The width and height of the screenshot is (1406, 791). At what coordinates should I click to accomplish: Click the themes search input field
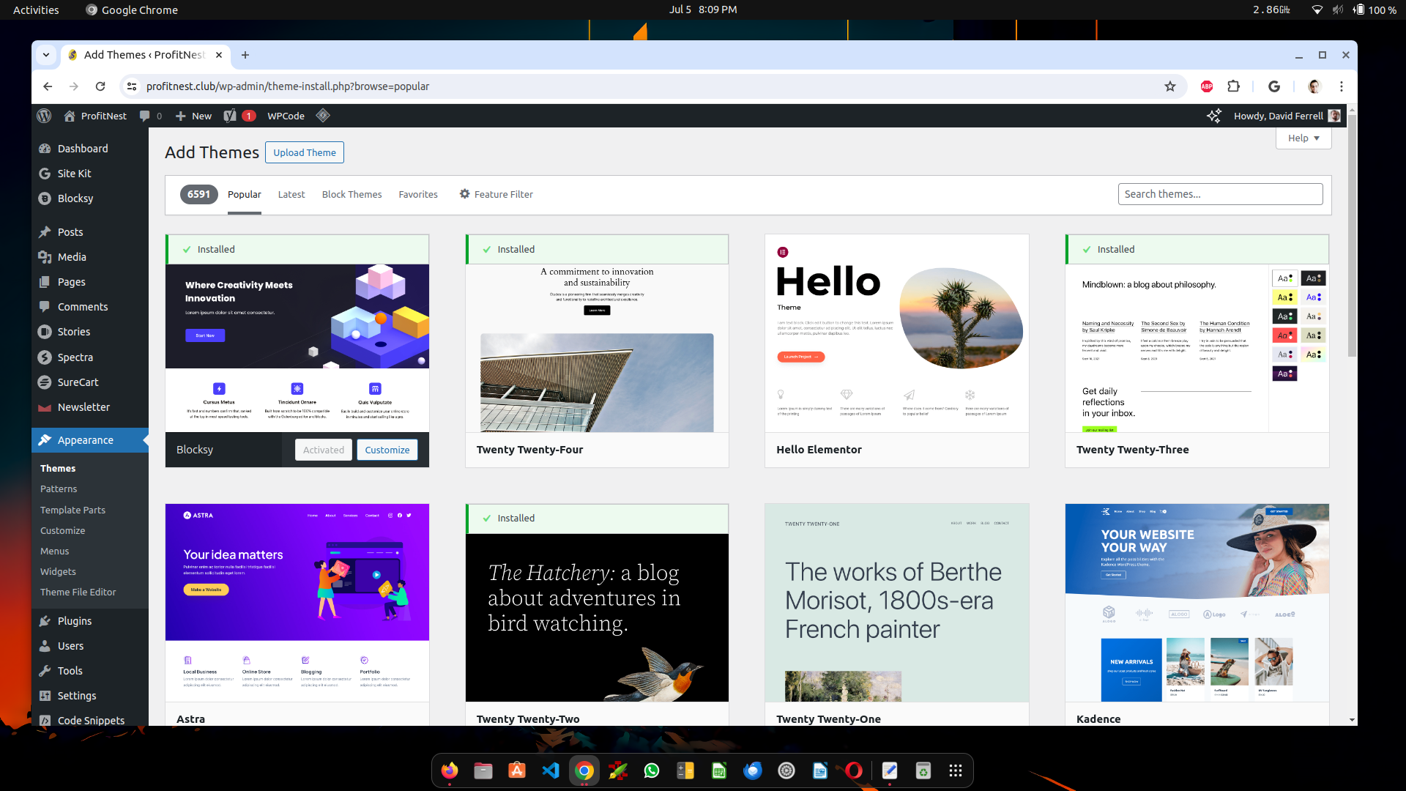tap(1221, 193)
